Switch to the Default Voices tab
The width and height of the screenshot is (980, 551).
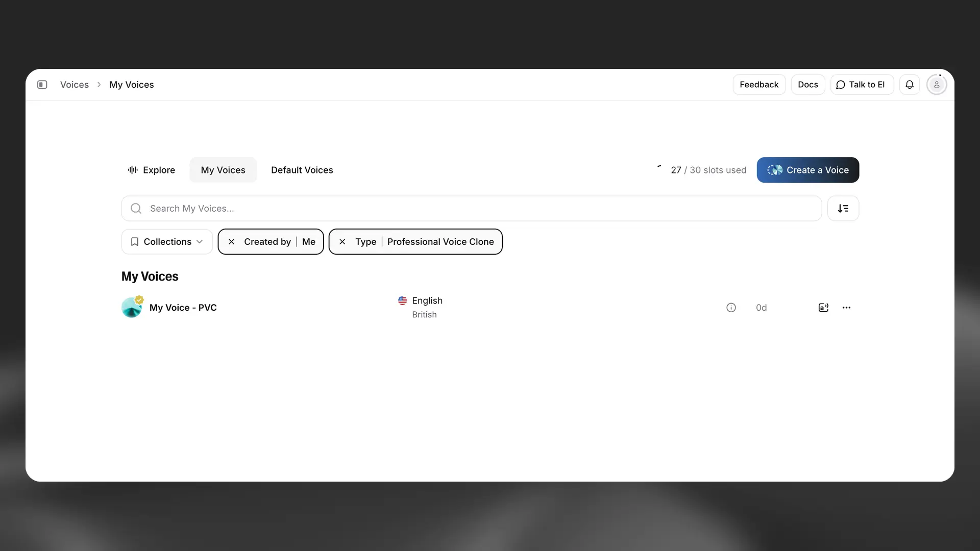[x=302, y=170]
